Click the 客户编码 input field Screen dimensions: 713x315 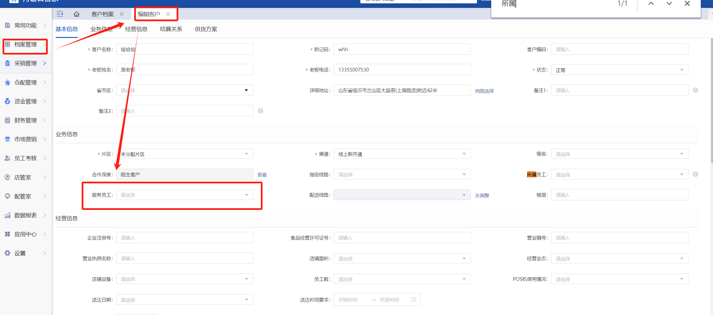pyautogui.click(x=619, y=49)
